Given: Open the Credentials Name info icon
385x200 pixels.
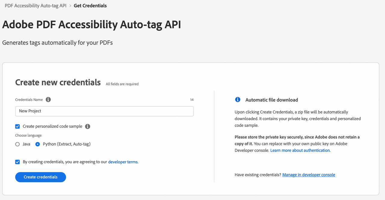Looking at the screenshot, I should tap(48, 99).
